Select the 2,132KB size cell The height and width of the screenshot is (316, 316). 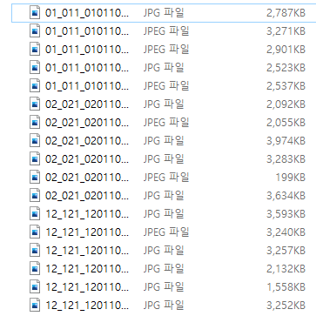pos(286,269)
